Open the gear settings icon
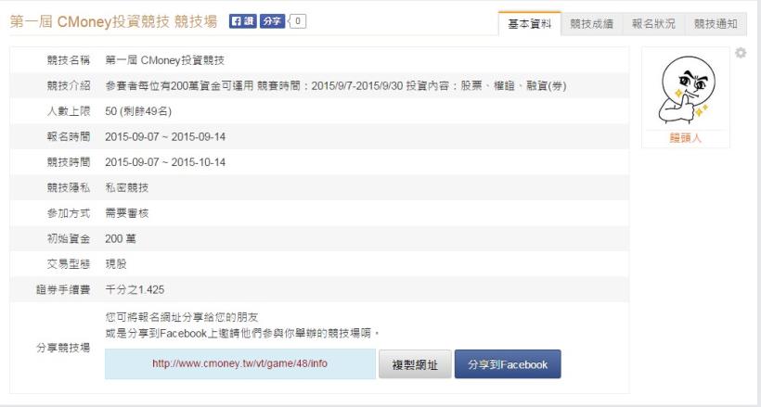761x407 pixels. click(x=741, y=53)
